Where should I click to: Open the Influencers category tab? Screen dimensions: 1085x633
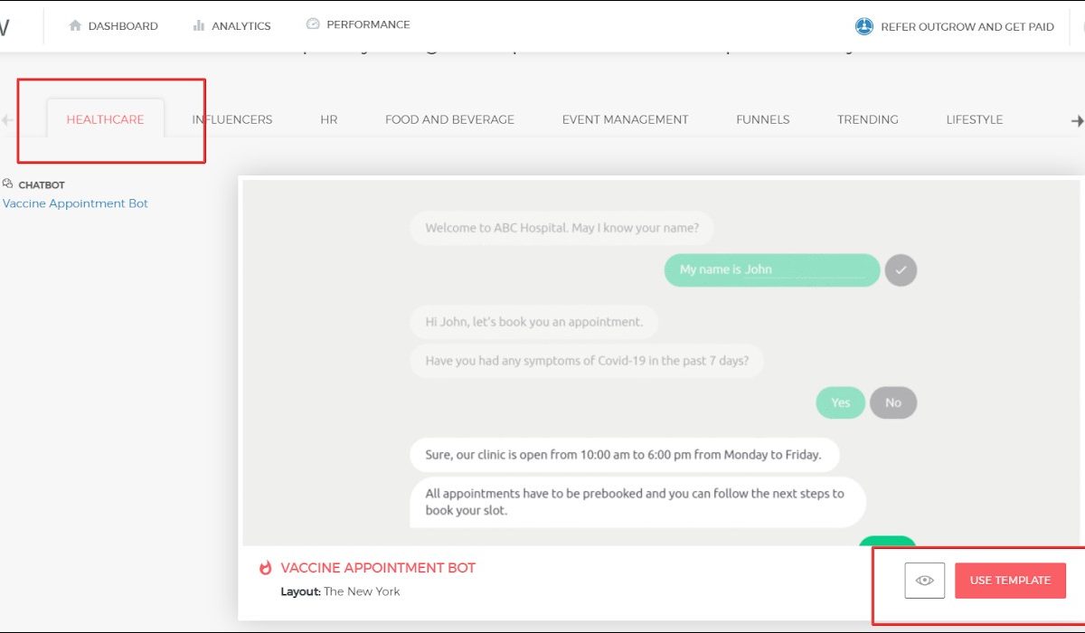[x=232, y=119]
